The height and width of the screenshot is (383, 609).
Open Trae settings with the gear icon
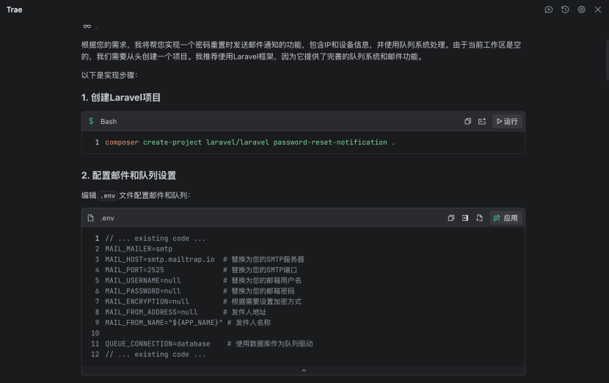point(581,10)
